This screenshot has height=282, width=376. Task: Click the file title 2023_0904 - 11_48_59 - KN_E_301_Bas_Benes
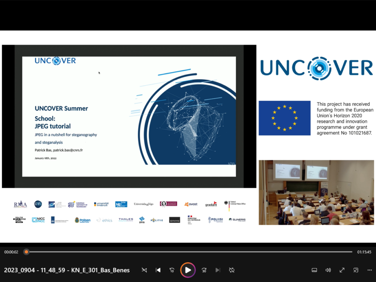pos(67,270)
